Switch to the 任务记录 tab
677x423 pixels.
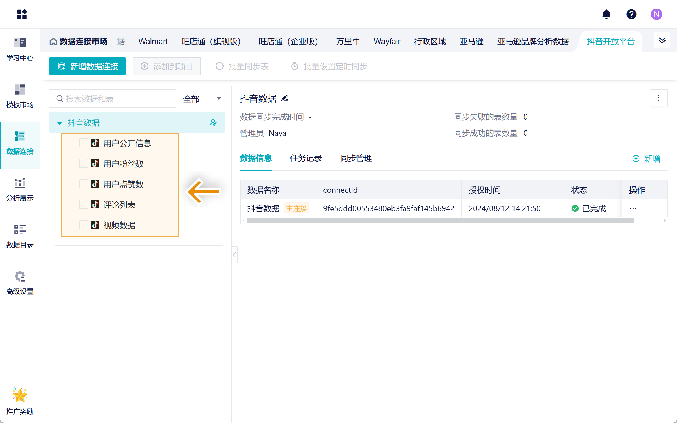click(x=306, y=158)
